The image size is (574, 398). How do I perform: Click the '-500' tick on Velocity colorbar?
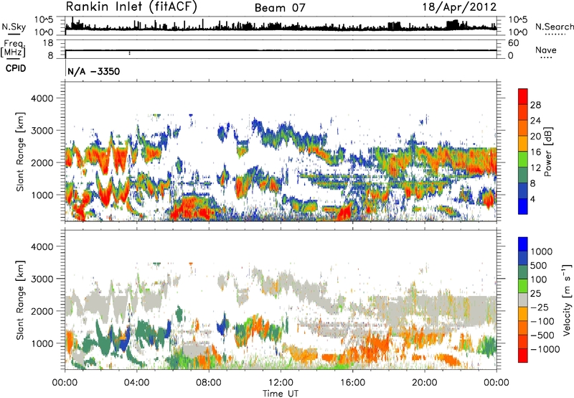click(542, 335)
